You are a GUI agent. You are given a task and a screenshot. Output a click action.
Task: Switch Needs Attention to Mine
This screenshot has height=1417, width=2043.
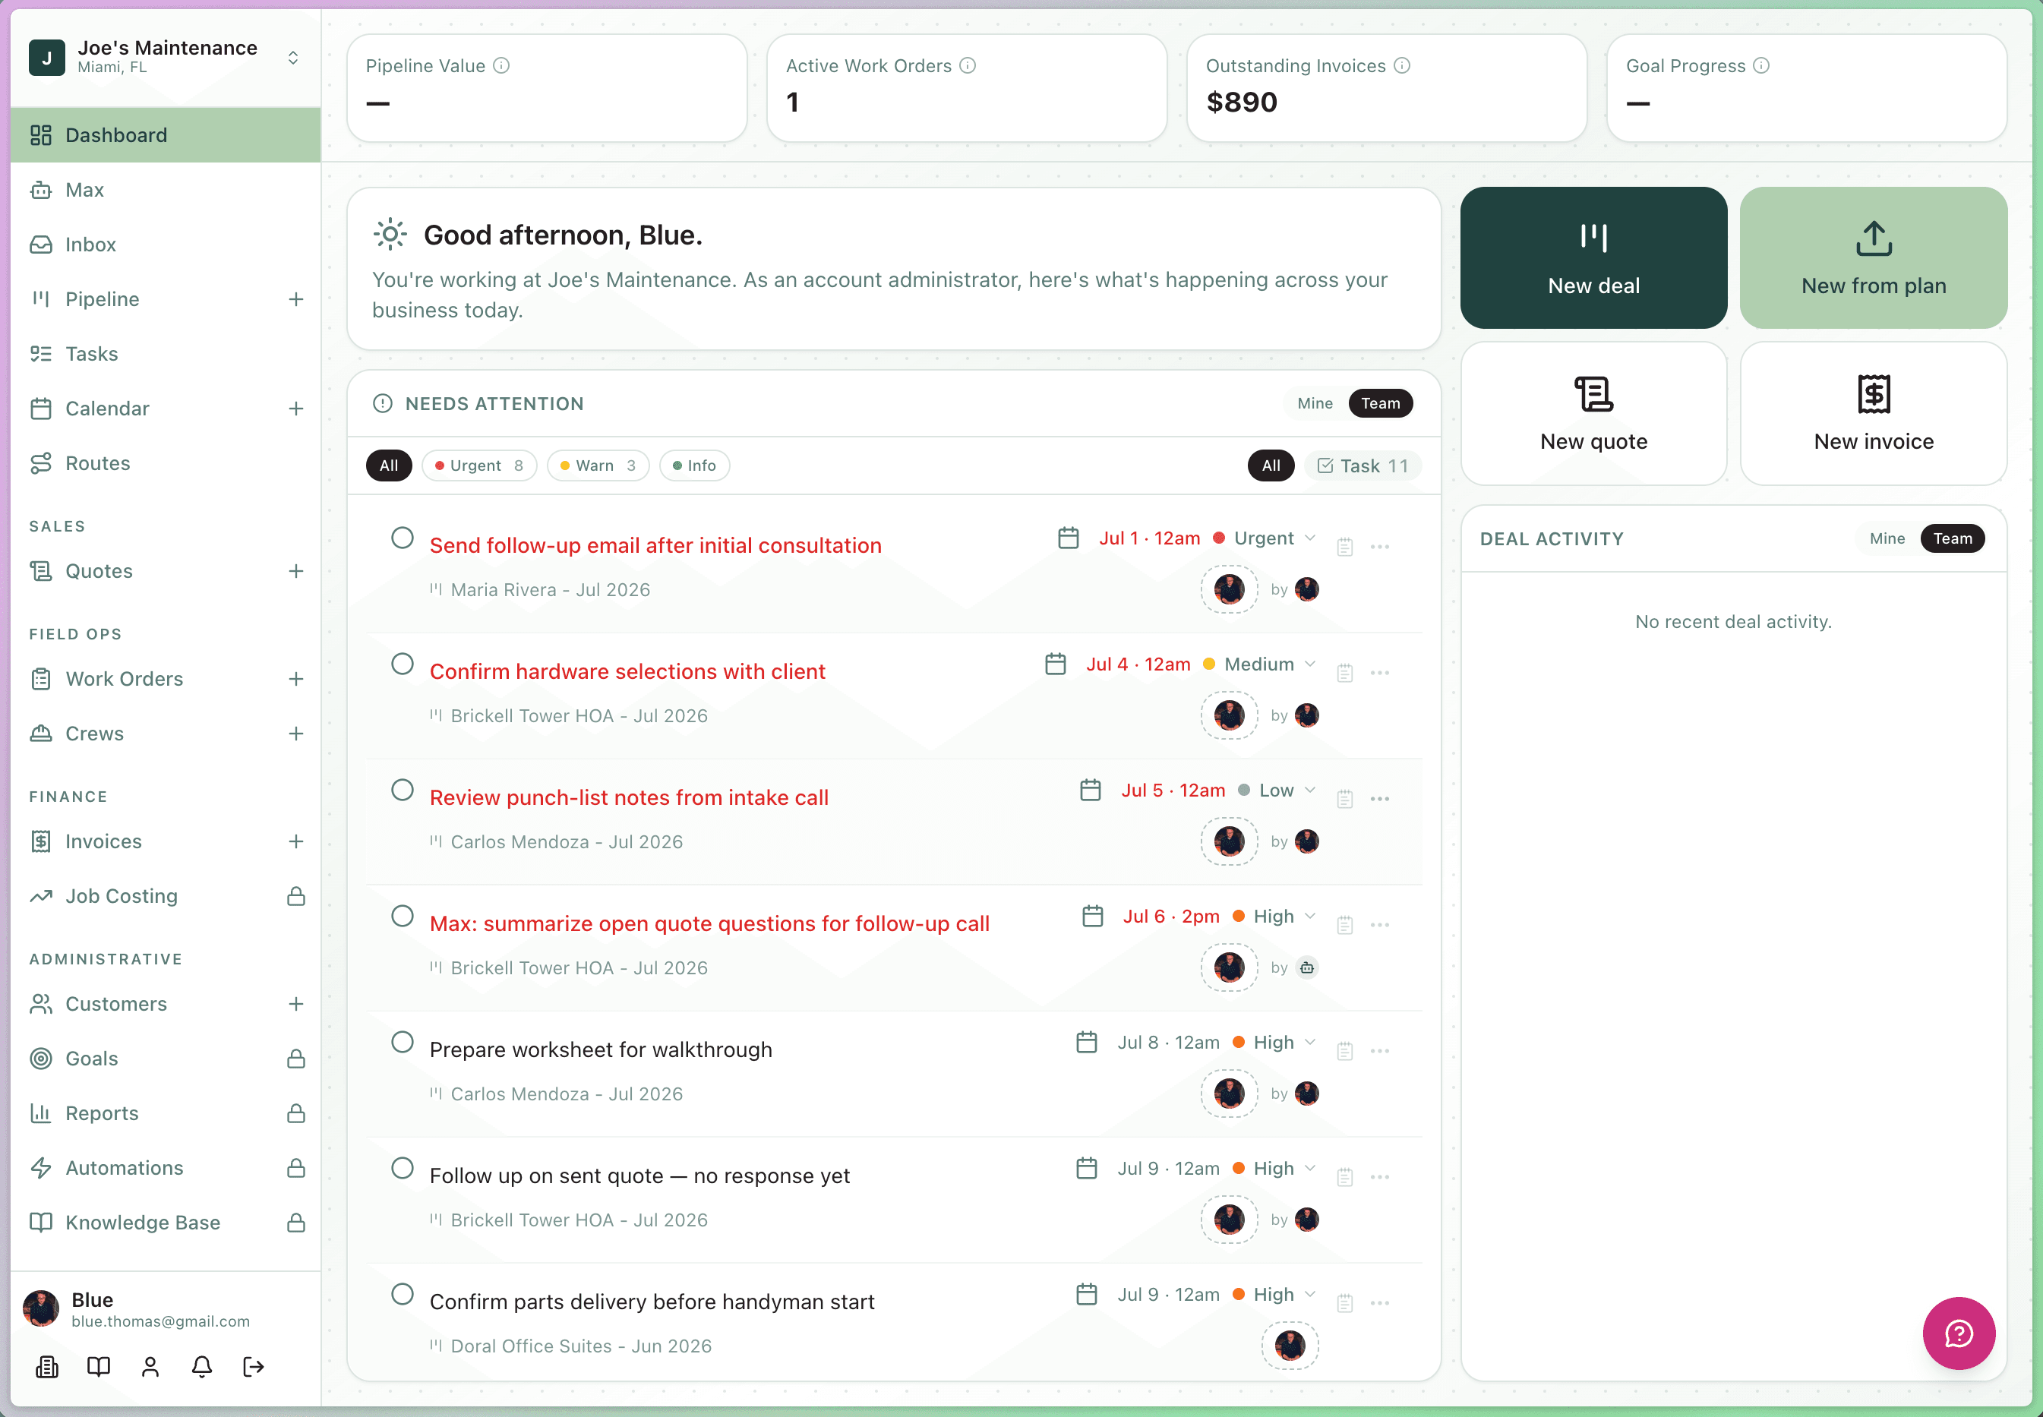[1315, 403]
